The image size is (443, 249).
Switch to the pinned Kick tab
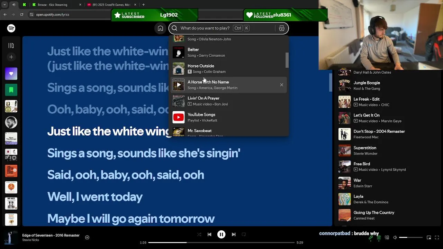coord(24,5)
